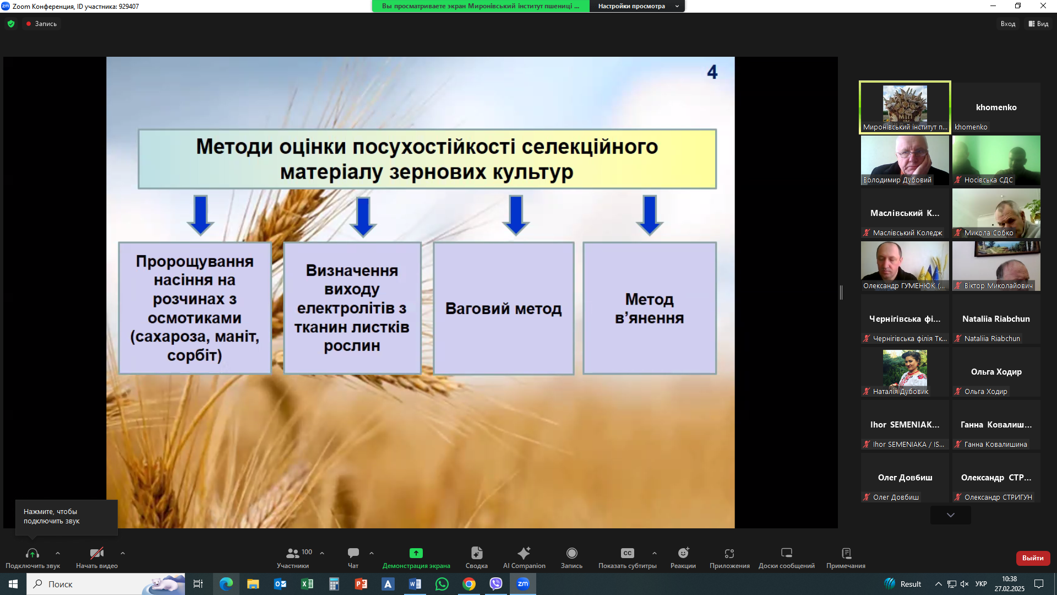Select Володимир Дубовий video thumbnail
1057x595 pixels.
[x=905, y=160]
